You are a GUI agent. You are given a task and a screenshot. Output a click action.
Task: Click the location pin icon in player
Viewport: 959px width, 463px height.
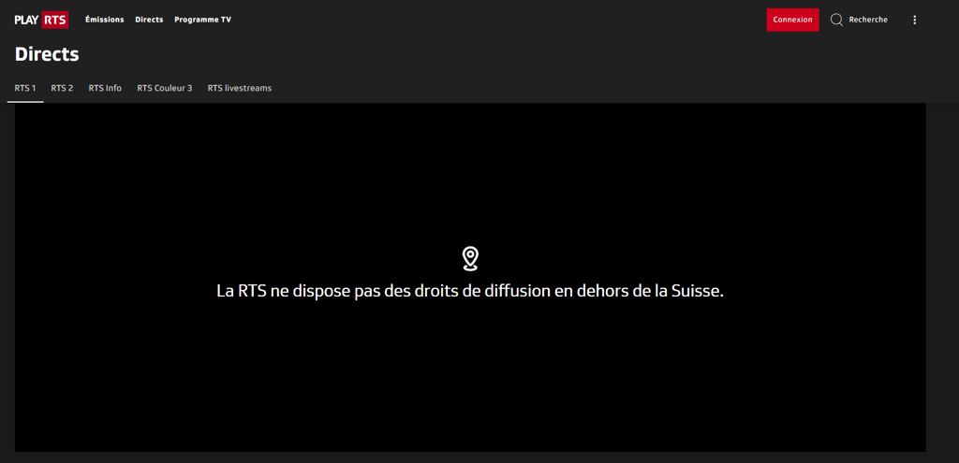(470, 258)
